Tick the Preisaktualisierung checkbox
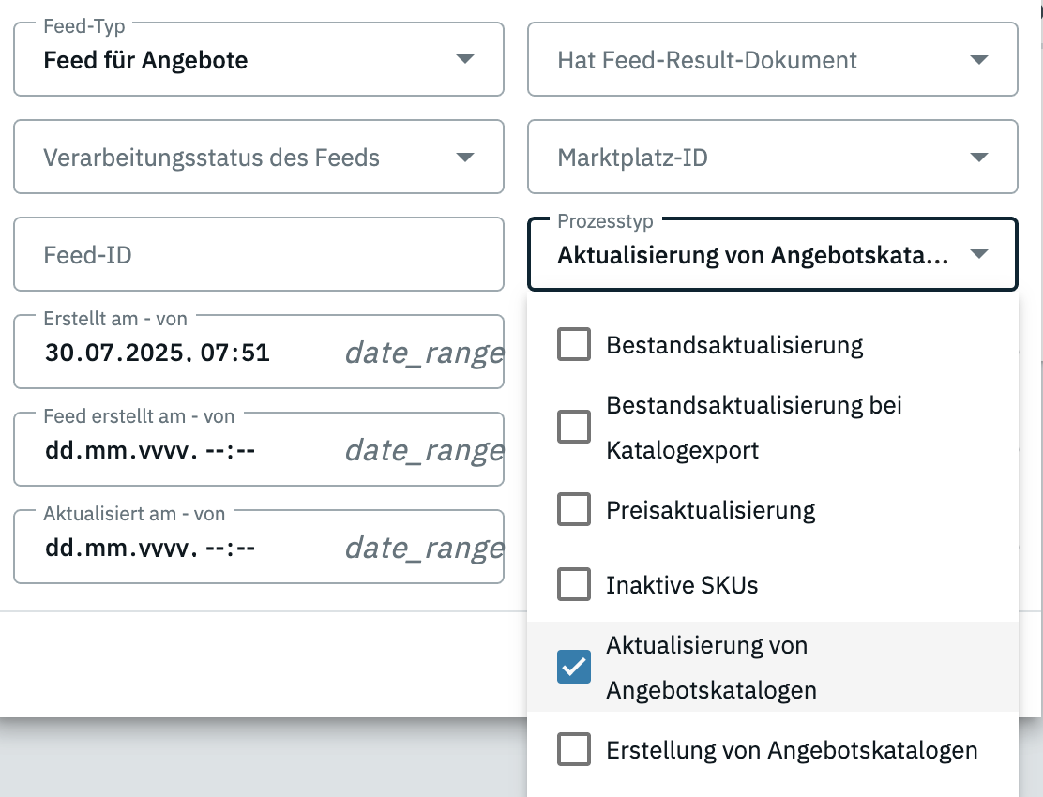Screen dimensions: 1043x797 574,510
